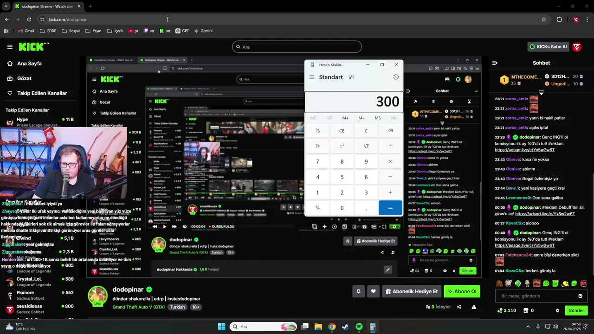Open Calculator history with clock icon
Image resolution: width=594 pixels, height=334 pixels.
(396, 77)
